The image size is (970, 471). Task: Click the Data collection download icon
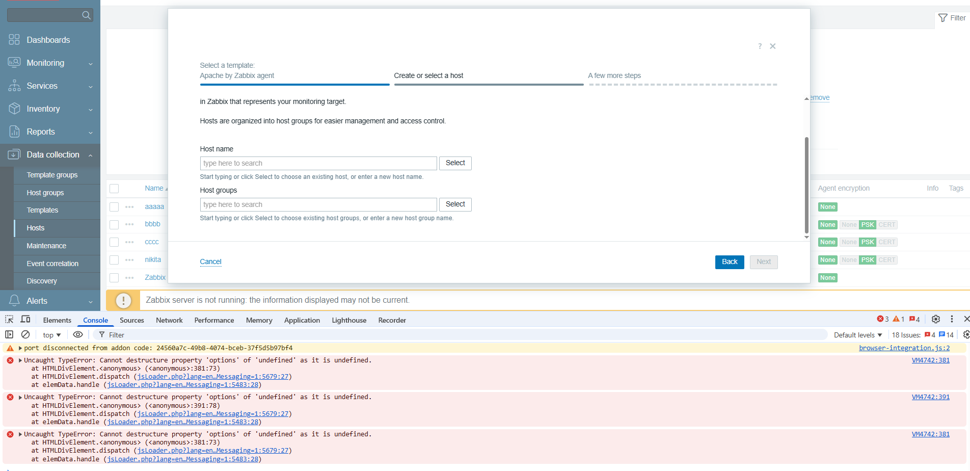point(14,154)
